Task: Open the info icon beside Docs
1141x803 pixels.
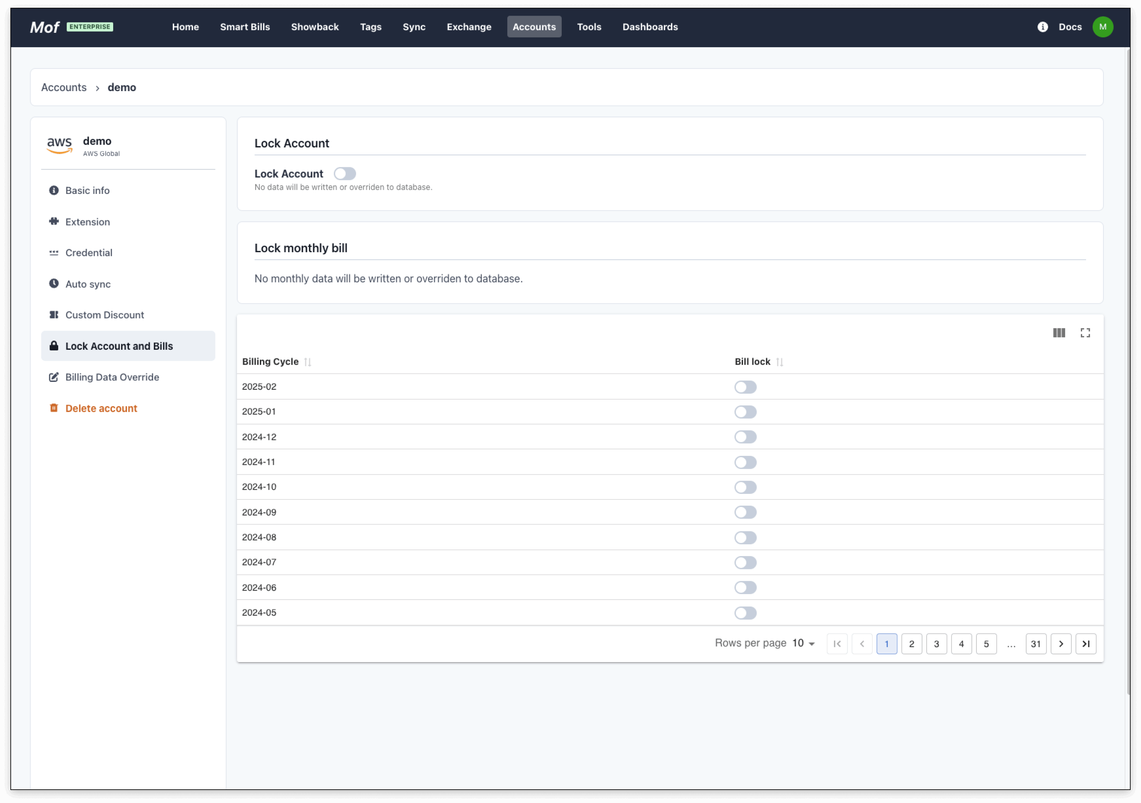Action: 1042,27
